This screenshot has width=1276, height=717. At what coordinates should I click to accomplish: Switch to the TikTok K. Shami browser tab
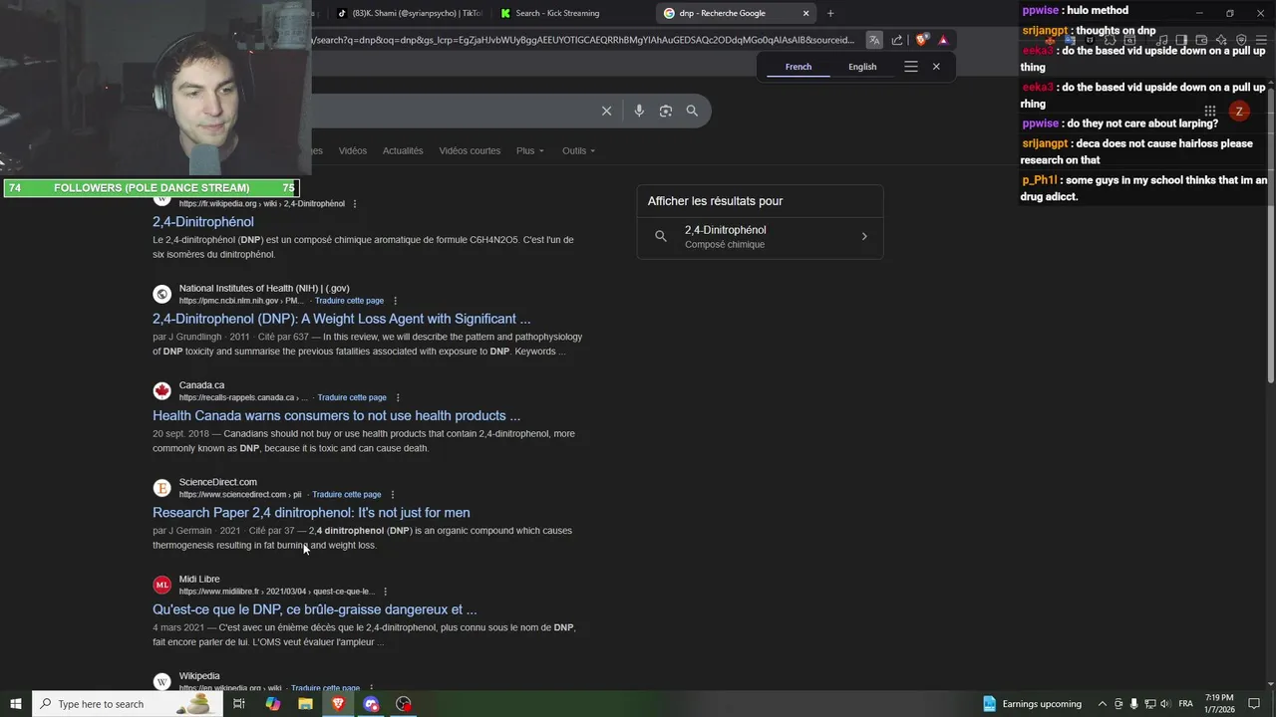pyautogui.click(x=409, y=13)
